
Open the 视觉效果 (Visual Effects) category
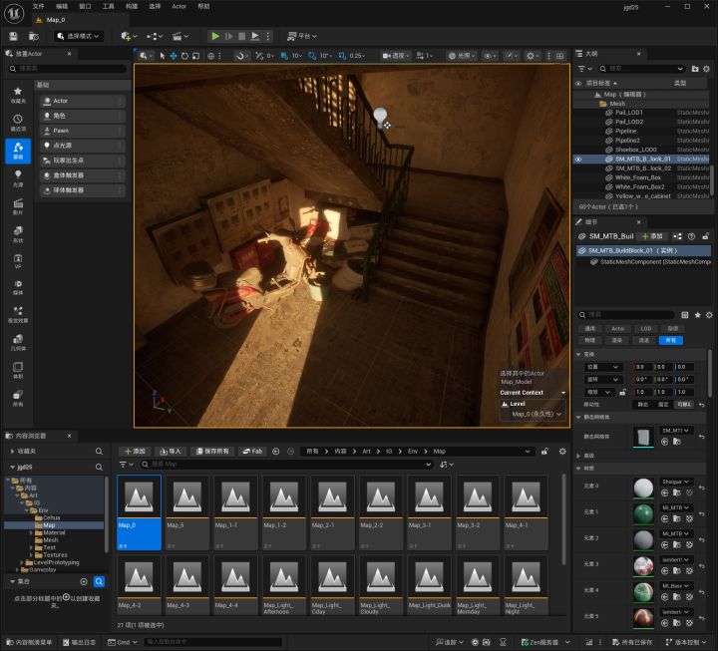click(18, 314)
